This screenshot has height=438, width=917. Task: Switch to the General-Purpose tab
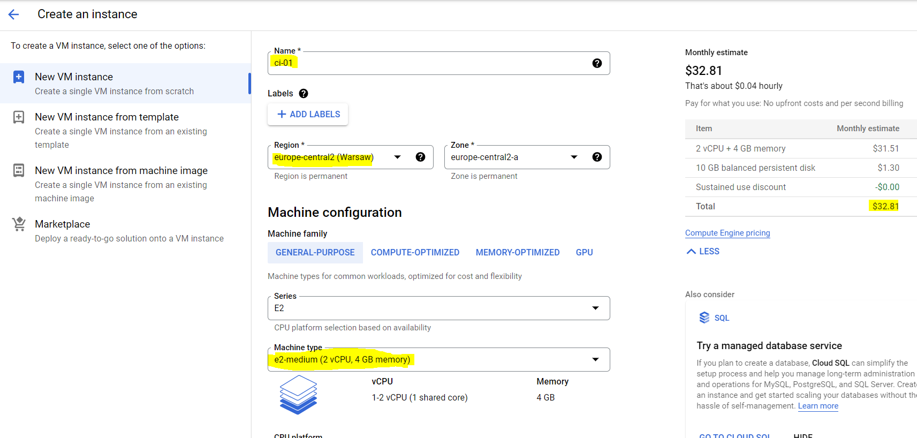coord(315,252)
